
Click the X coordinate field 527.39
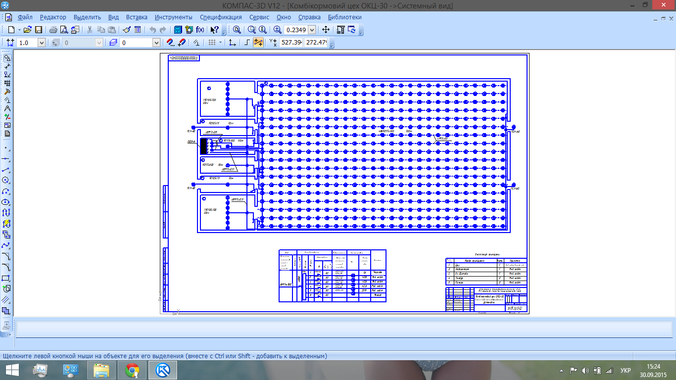[291, 43]
